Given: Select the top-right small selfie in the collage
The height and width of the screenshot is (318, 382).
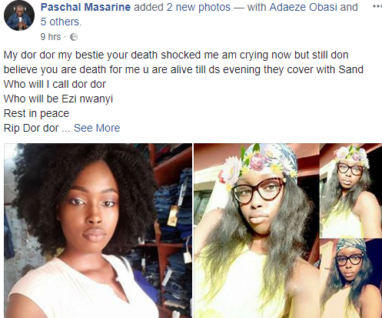Looking at the screenshot, I should 350,190.
